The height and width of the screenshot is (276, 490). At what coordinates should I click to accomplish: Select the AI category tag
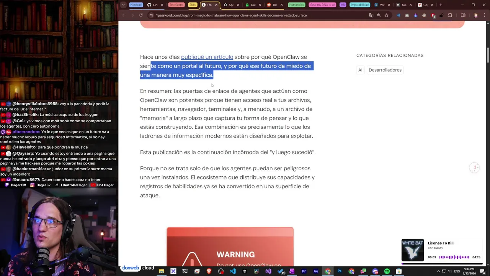(x=360, y=70)
